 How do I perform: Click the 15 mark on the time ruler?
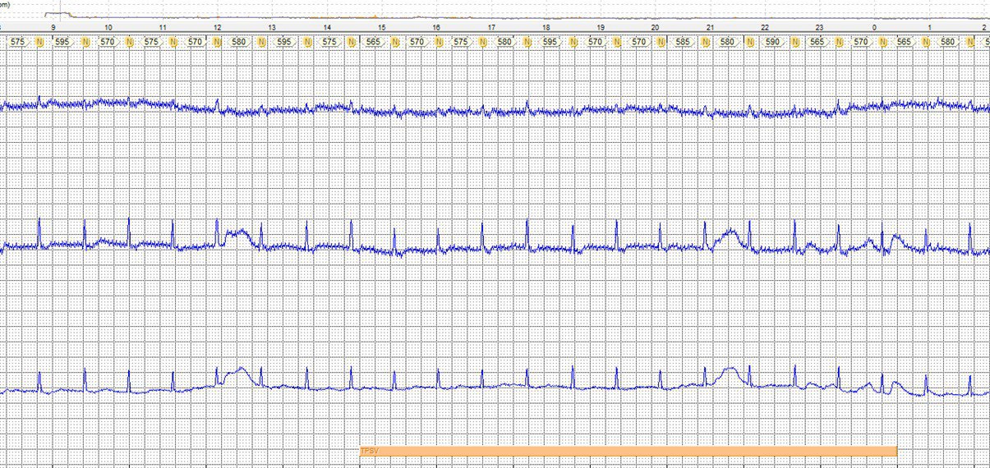(382, 27)
